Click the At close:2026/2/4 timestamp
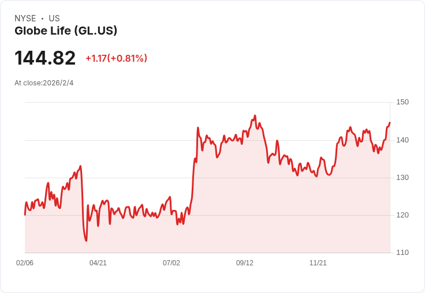425x293 pixels. click(44, 83)
